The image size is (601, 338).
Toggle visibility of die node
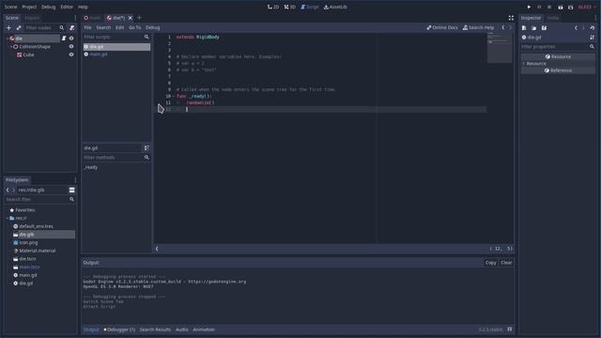point(71,38)
